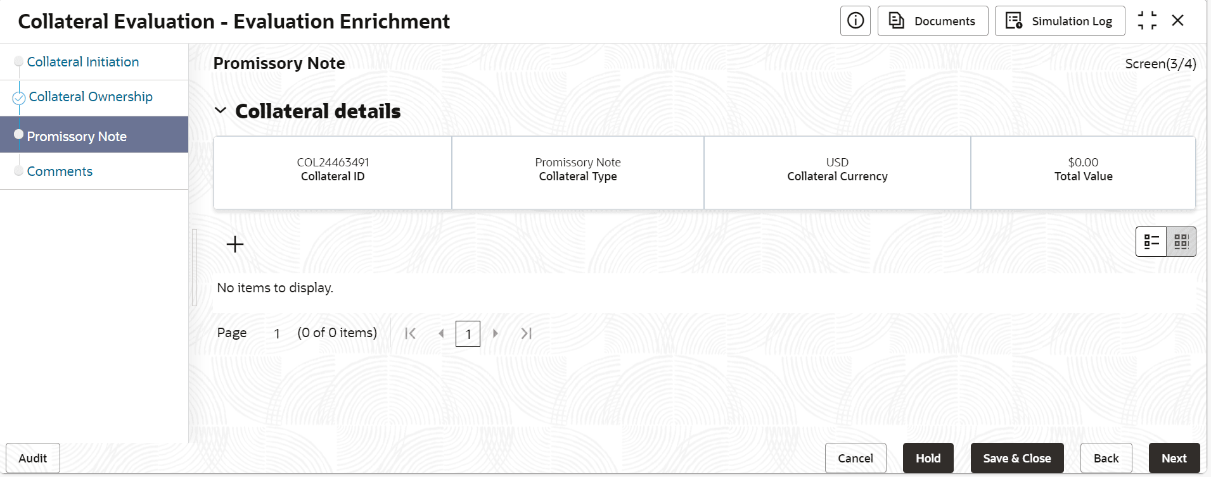
Task: Switch to list view layout
Action: pos(1151,242)
